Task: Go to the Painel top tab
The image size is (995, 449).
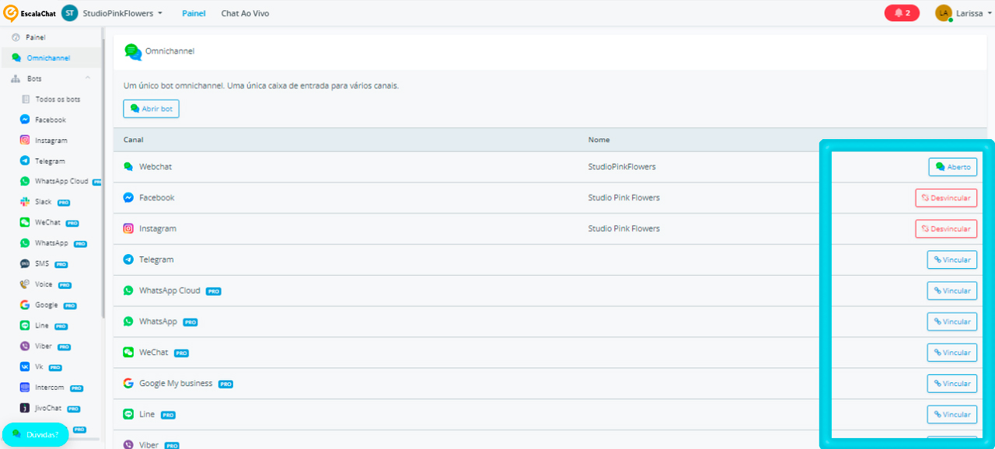Action: 194,13
